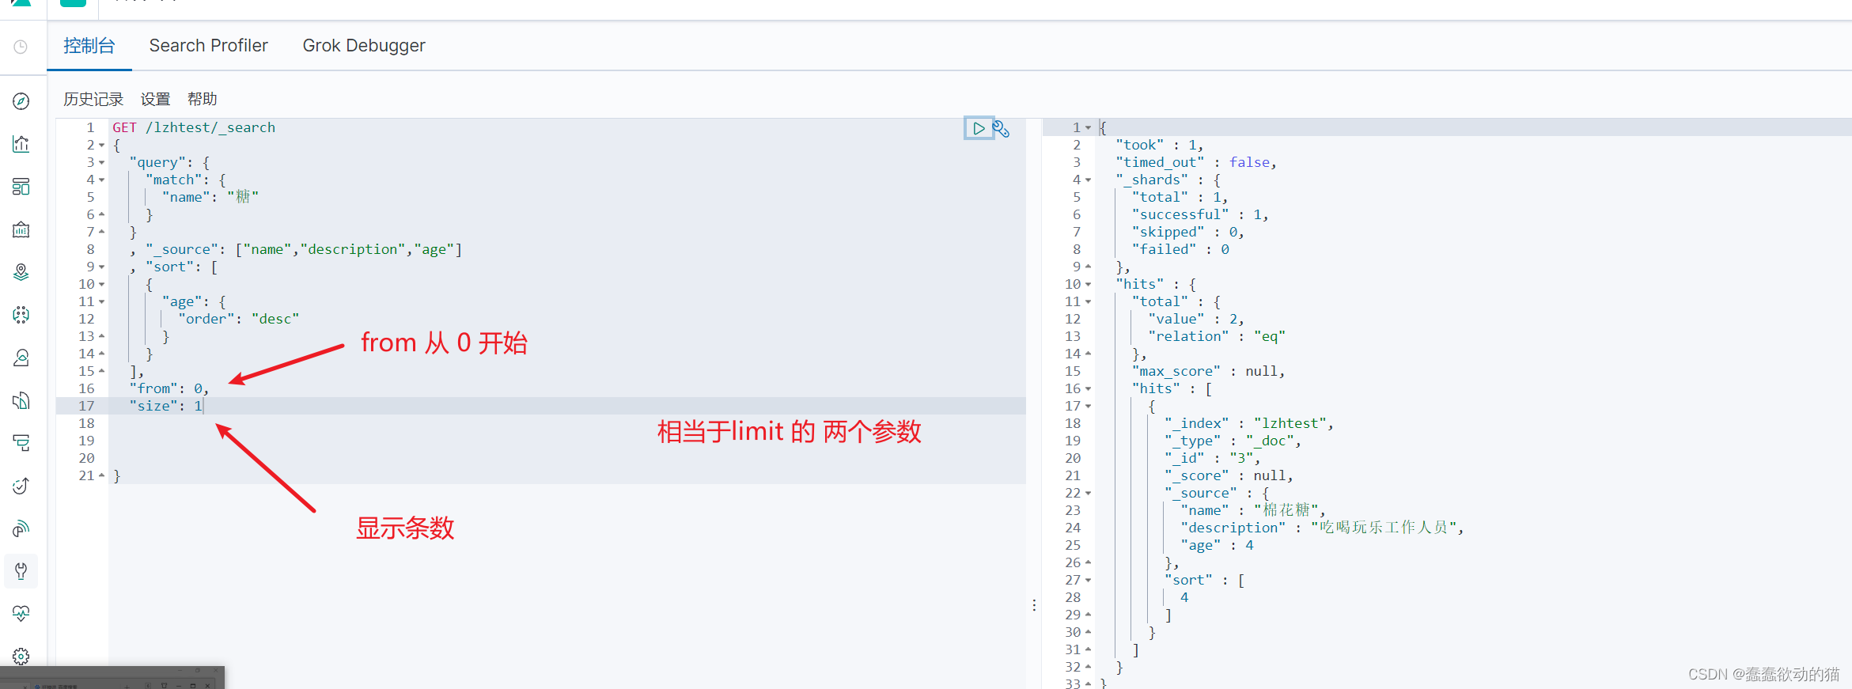1852x689 pixels.
Task: Open Metrics icon in sidebar
Action: click(21, 358)
